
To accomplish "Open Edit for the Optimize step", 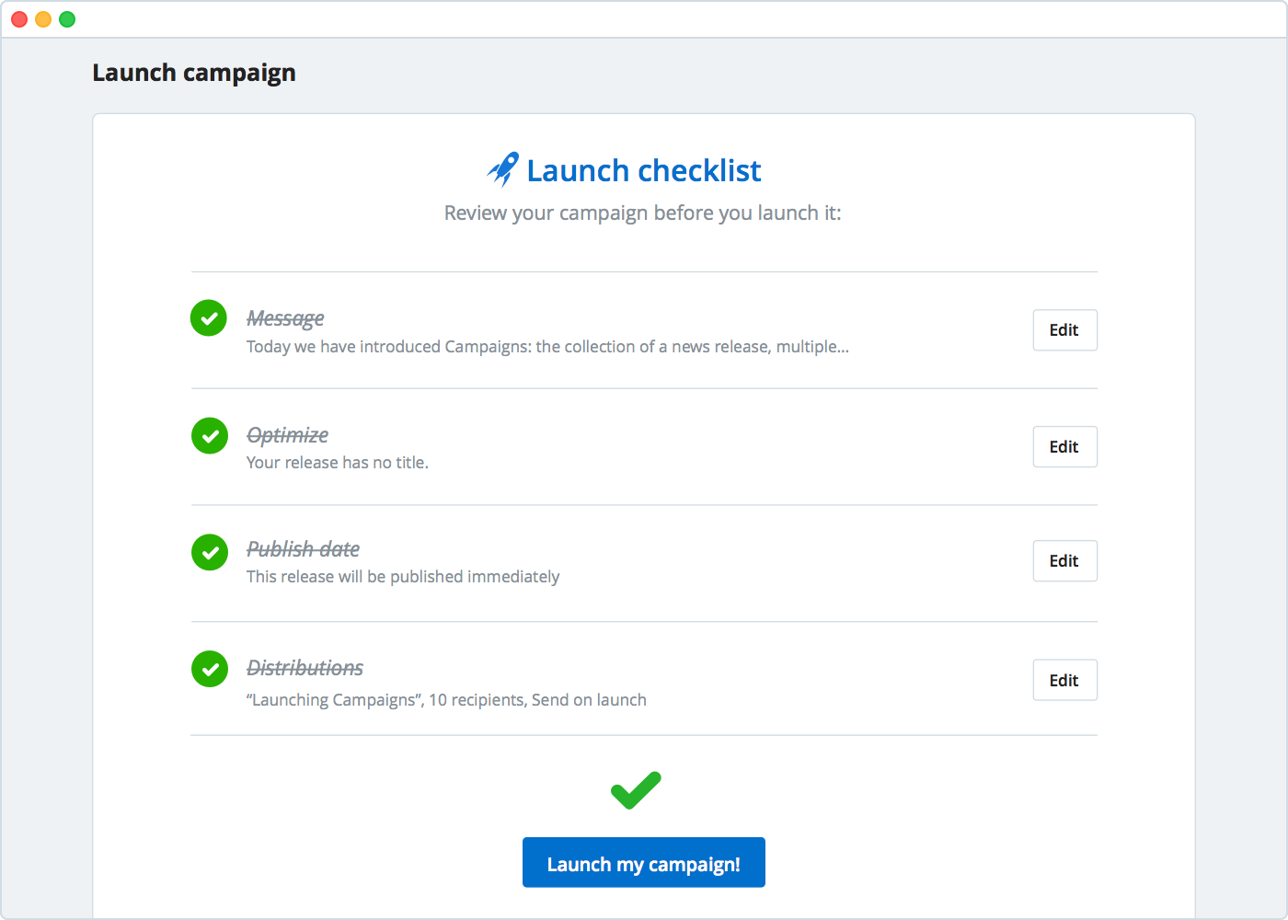I will point(1064,447).
